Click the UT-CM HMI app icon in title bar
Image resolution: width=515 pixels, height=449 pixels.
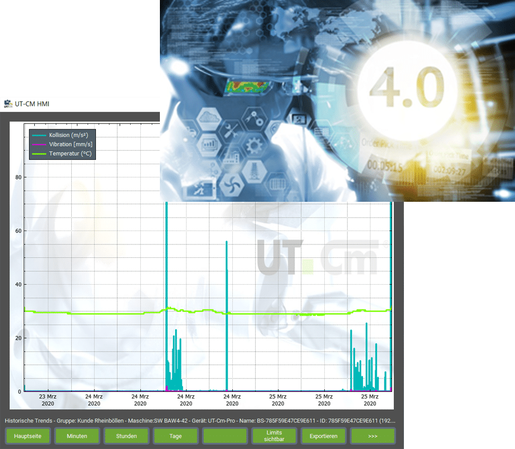(8, 104)
